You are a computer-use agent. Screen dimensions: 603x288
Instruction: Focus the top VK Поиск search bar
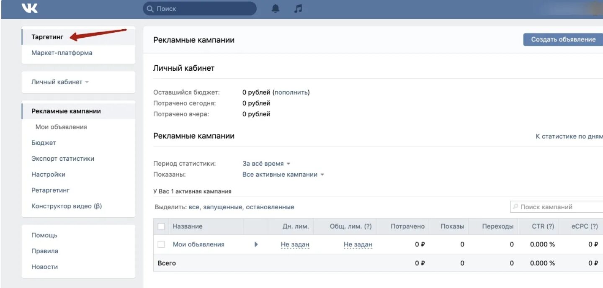pyautogui.click(x=200, y=9)
